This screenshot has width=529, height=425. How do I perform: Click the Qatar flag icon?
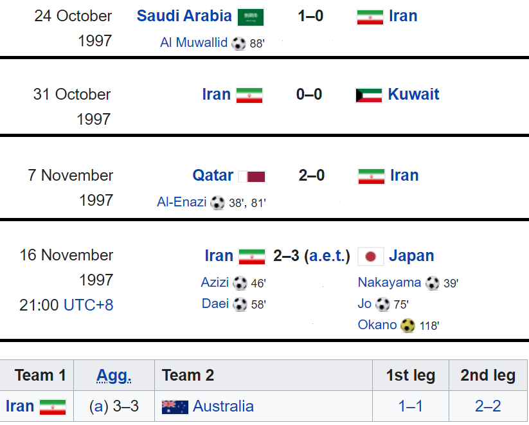[252, 177]
